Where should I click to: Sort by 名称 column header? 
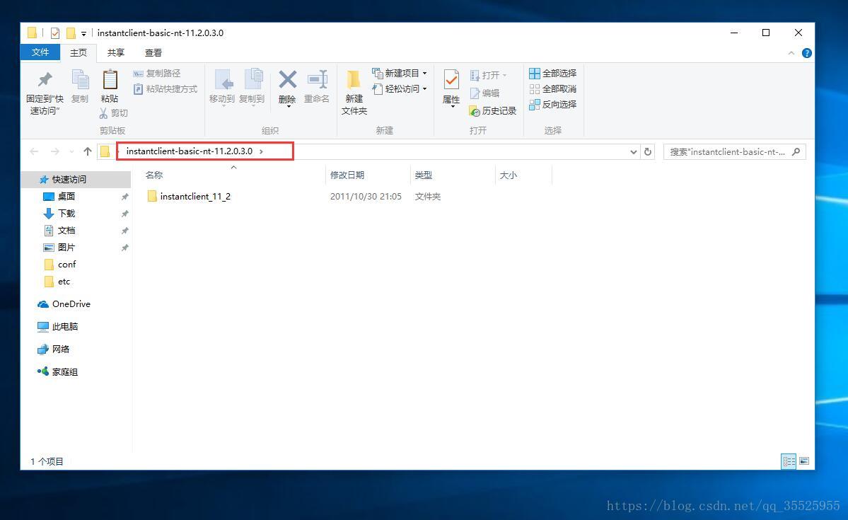pos(154,175)
